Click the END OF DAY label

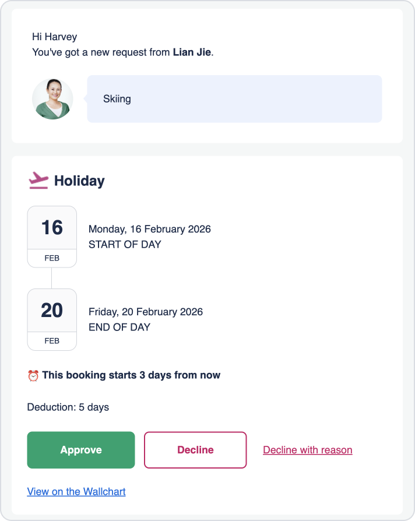click(x=119, y=327)
